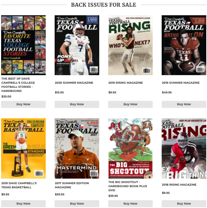Open the Texas Basketball Green & Gold cover

(23, 148)
